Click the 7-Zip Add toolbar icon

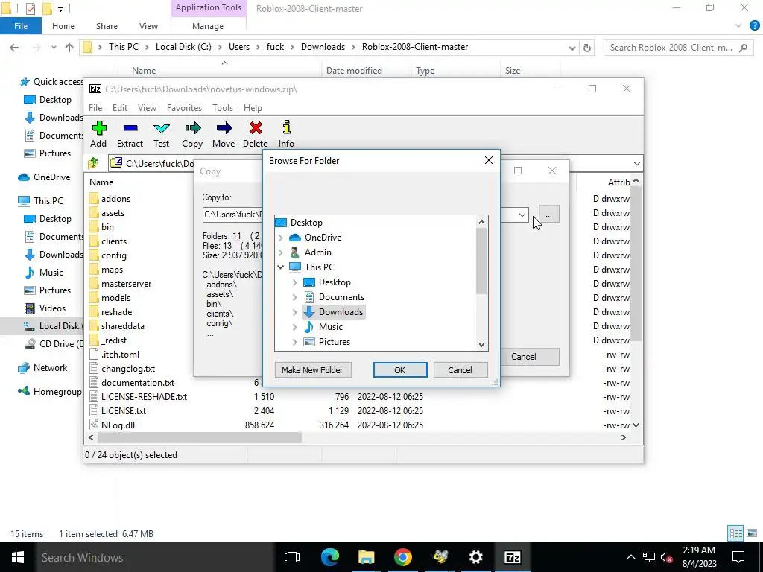click(x=99, y=128)
